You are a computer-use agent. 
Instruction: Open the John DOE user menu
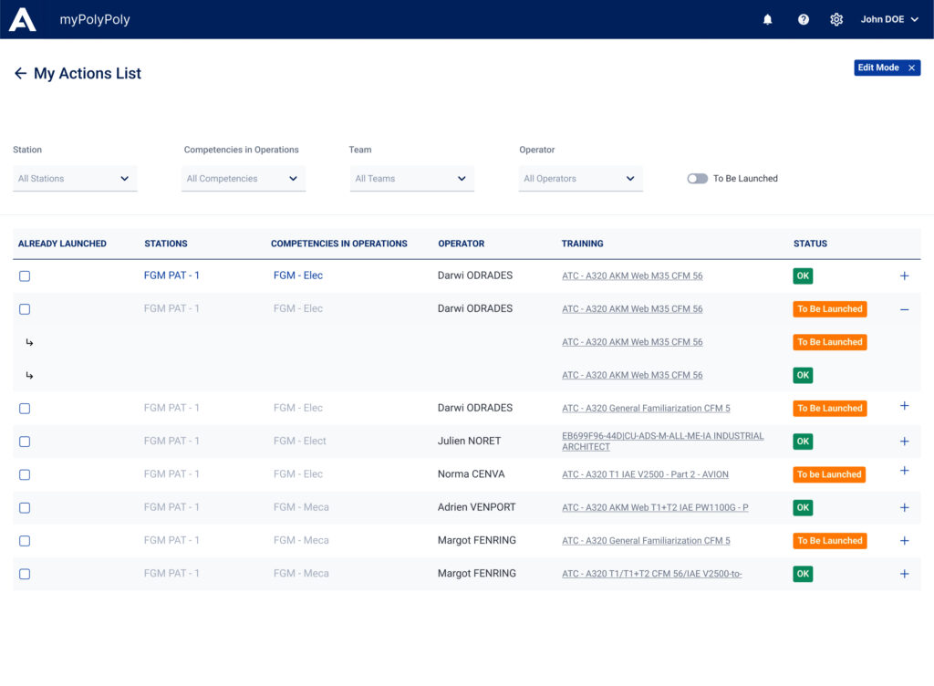click(889, 19)
